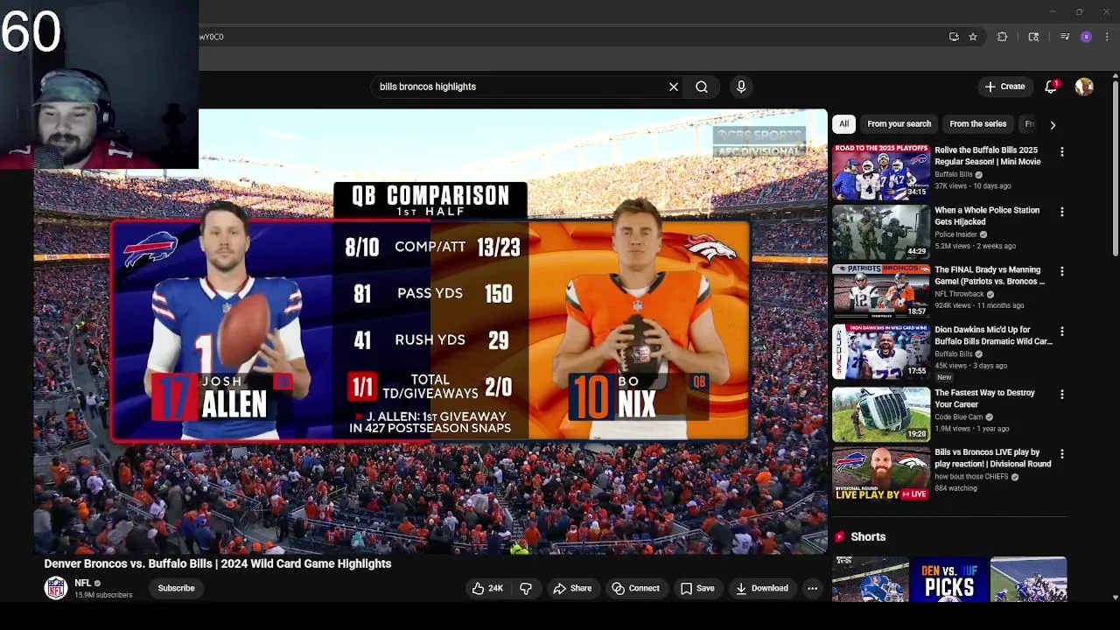
Task: Select the All filter chip
Action: [x=843, y=124]
